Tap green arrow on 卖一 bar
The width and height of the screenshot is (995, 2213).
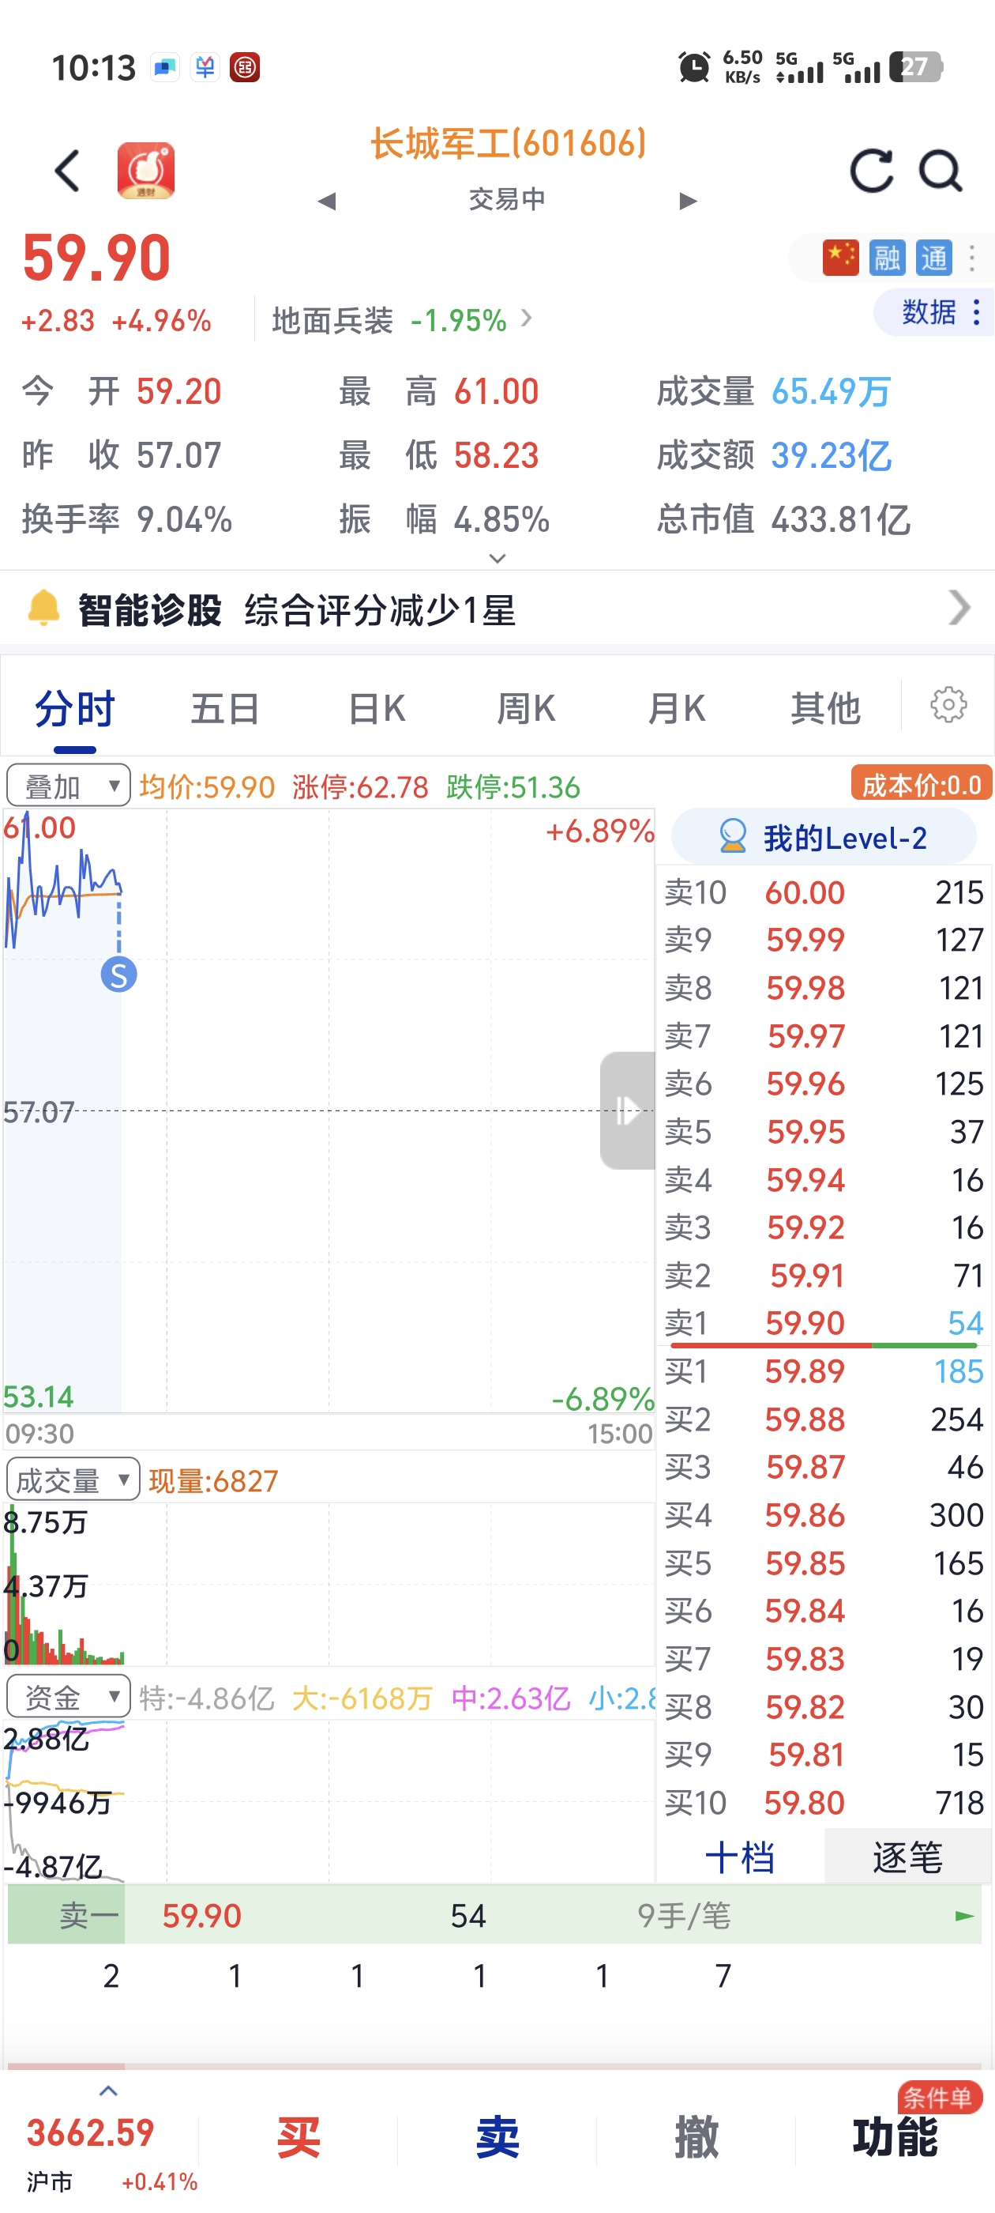pos(965,1916)
